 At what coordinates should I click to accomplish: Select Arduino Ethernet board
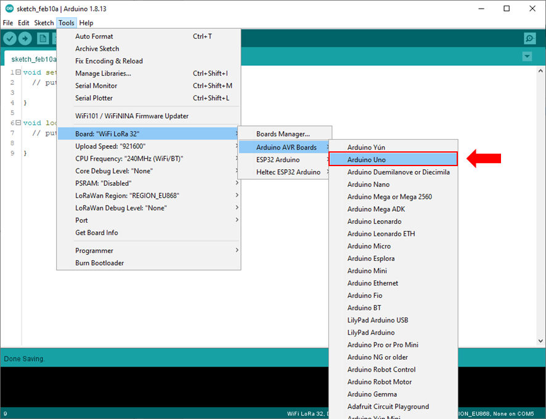pos(393,283)
